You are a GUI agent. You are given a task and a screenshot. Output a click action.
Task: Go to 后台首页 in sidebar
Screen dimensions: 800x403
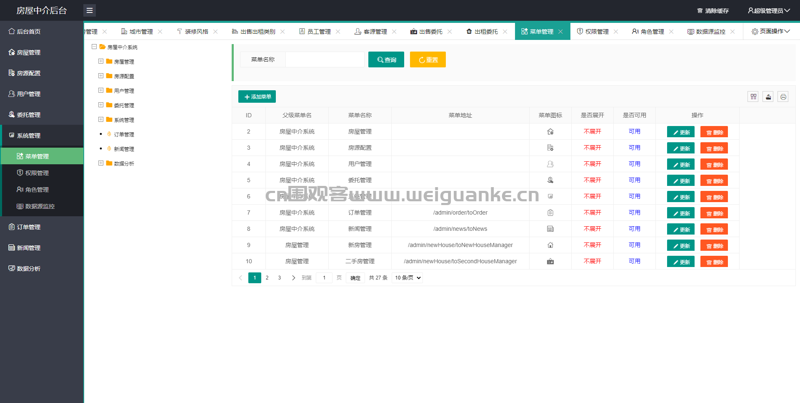pyautogui.click(x=42, y=31)
